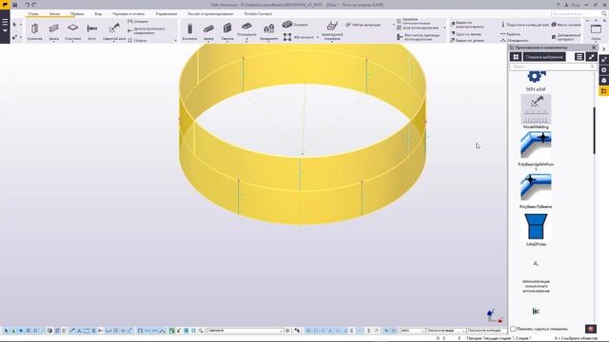This screenshot has width=609, height=342.
Task: Toggle Показать скрытые элементы checkbox
Action: pyautogui.click(x=513, y=329)
